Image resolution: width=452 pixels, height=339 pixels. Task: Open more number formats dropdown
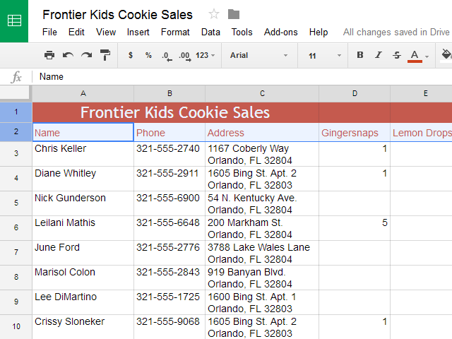[206, 55]
